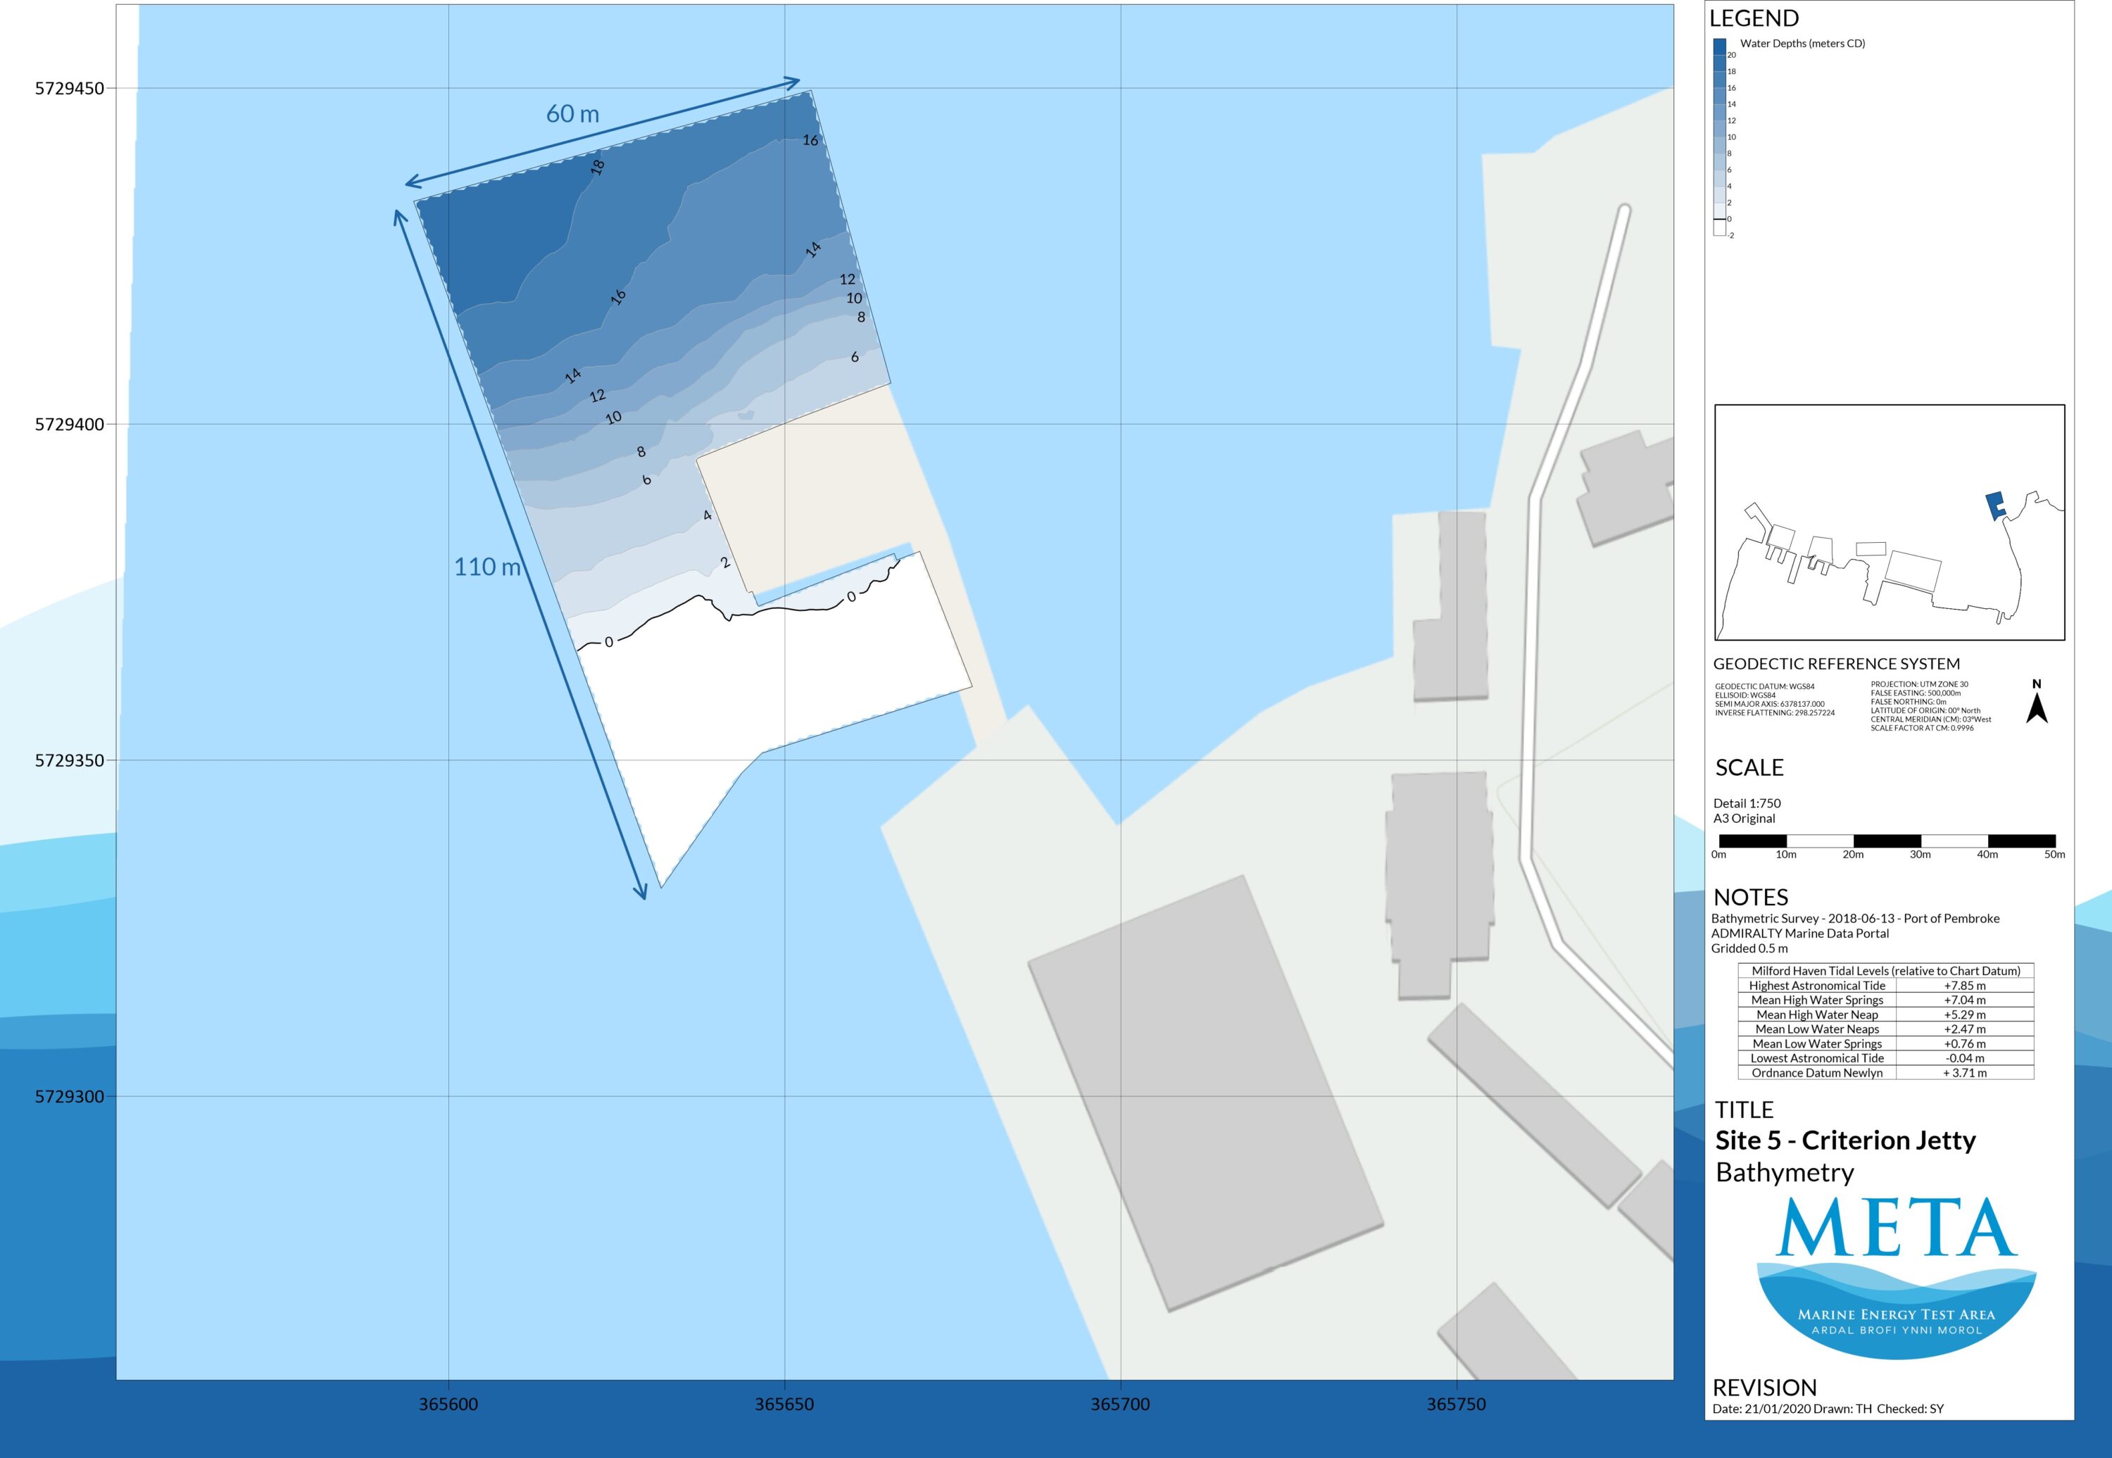
Task: Click the LEGEND heading
Action: point(1753,18)
